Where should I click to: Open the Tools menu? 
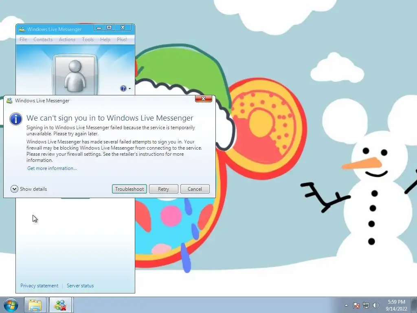[88, 40]
